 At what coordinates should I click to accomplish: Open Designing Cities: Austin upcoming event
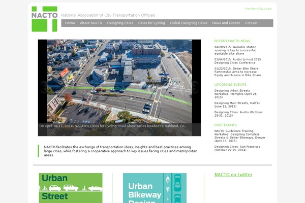[238, 114]
